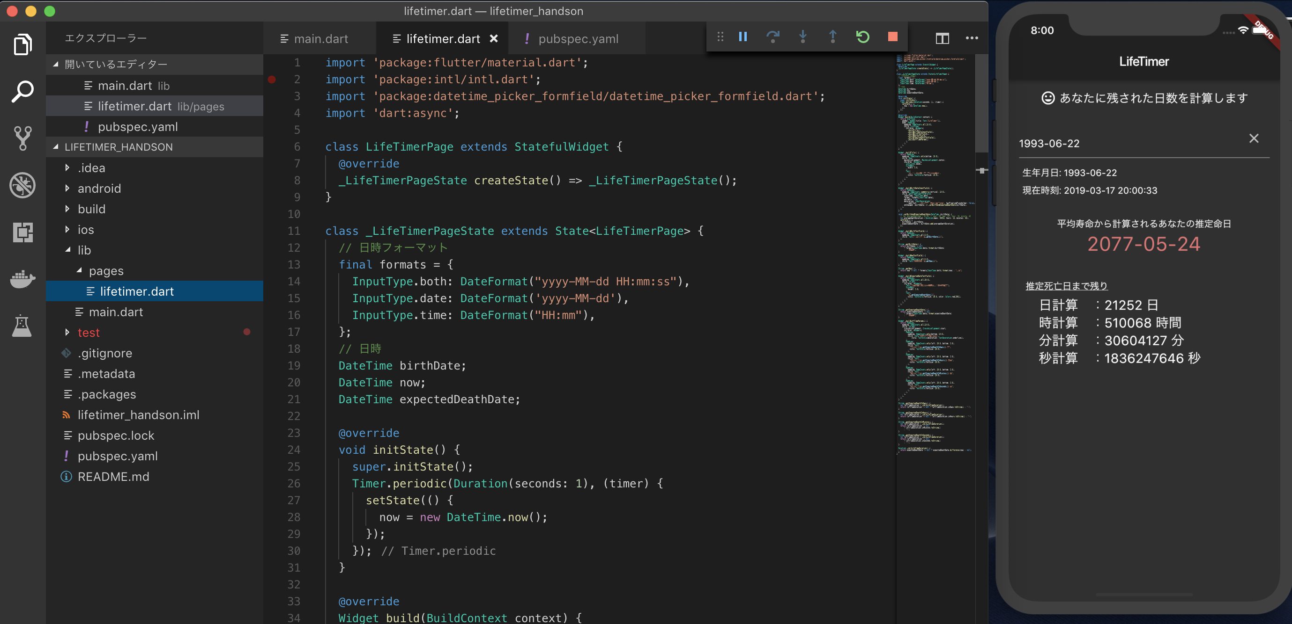Close the lifetimer.dart tab
The image size is (1292, 624).
click(x=494, y=38)
